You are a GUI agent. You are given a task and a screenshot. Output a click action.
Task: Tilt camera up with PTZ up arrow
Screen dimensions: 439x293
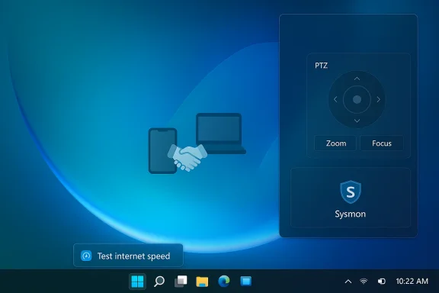point(357,79)
